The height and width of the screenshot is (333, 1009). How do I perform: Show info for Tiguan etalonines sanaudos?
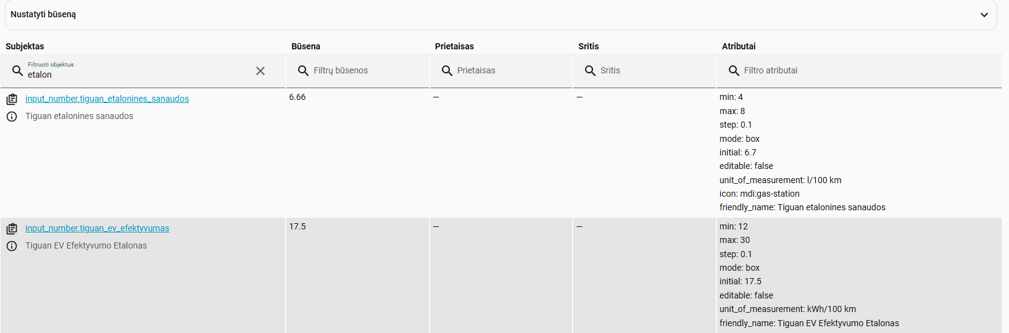(x=12, y=117)
